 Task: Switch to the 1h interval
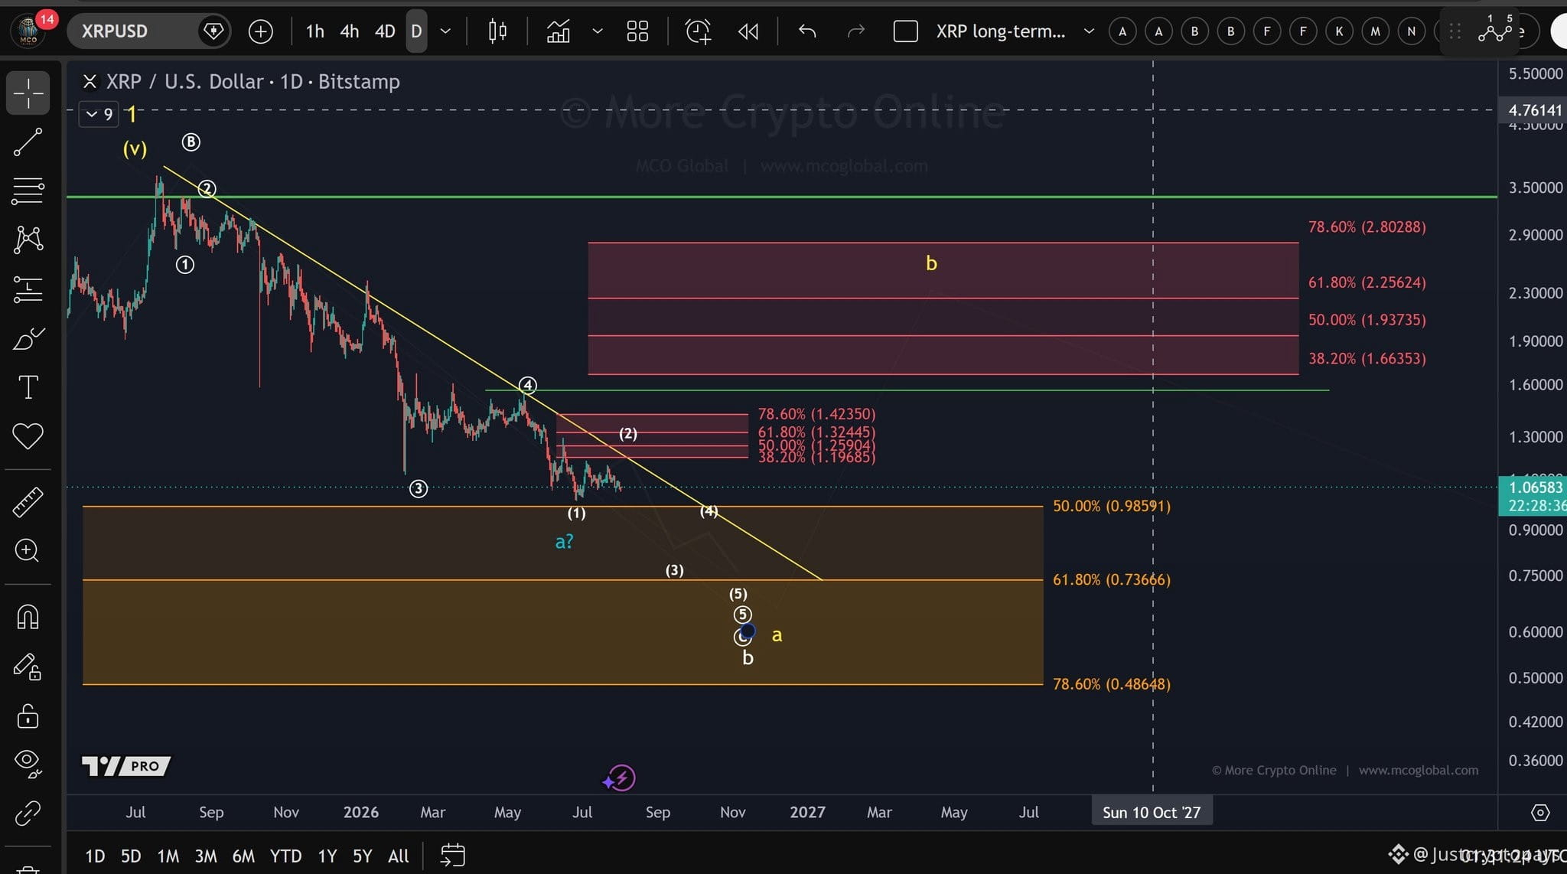[314, 31]
